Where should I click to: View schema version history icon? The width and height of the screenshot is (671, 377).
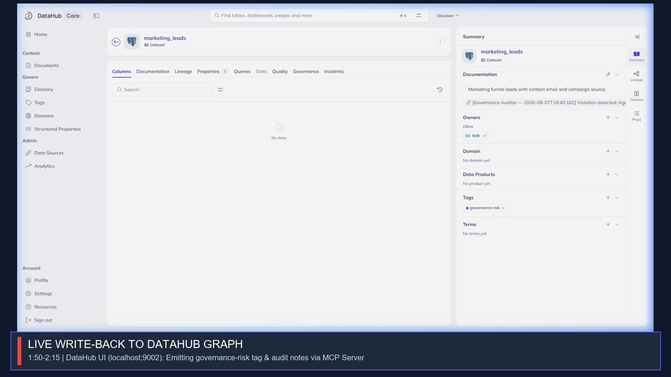tap(440, 90)
